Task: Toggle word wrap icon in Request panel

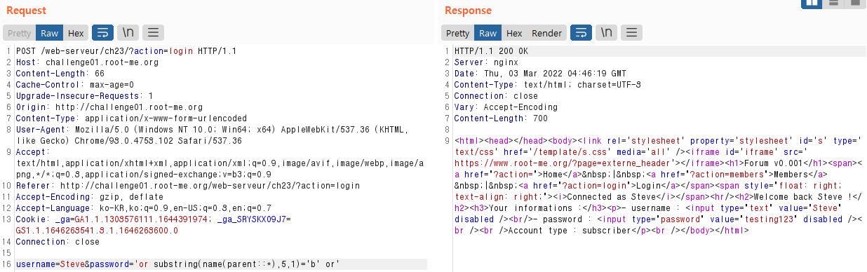Action: pyautogui.click(x=102, y=32)
